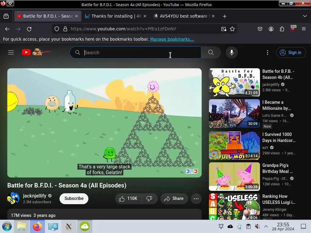
Task: Open the Windows Start menu
Action: (x=7, y=226)
